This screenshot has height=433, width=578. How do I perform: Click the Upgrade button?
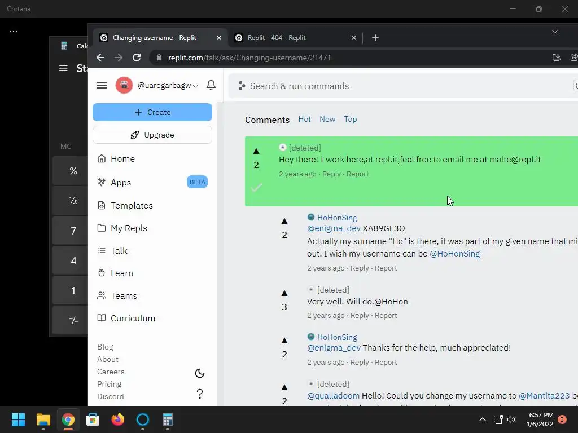(152, 135)
